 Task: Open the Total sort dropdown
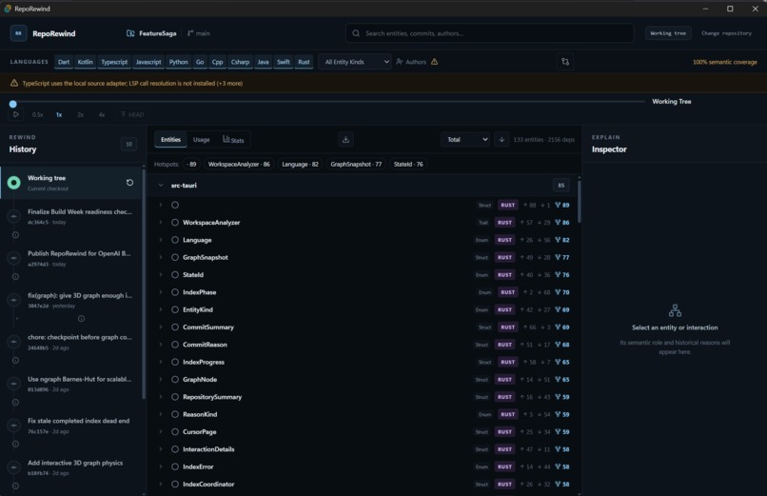tap(465, 139)
